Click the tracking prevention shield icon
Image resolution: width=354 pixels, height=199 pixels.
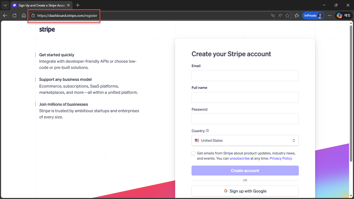click(273, 16)
